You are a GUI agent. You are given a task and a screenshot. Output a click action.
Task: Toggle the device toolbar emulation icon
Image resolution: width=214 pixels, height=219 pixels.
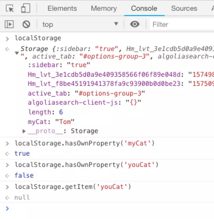[26, 8]
